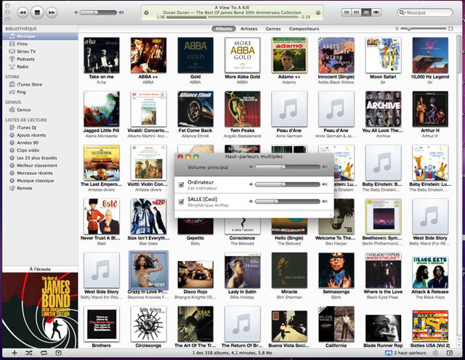Click the small-artwork icon beside size slider
Viewport: 465px width, 360px height.
(397, 28)
